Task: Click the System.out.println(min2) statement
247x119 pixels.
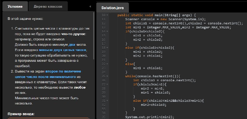Action: [x=150, y=117]
